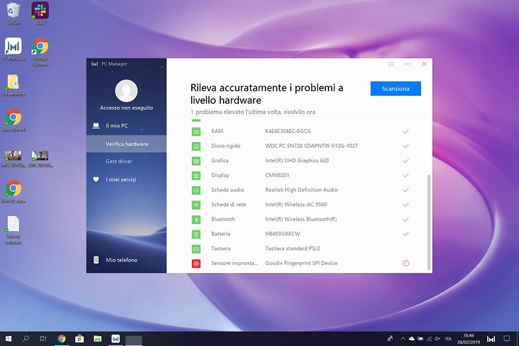Click the Batteria green icon
This screenshot has height=346, width=519.
coord(196,234)
